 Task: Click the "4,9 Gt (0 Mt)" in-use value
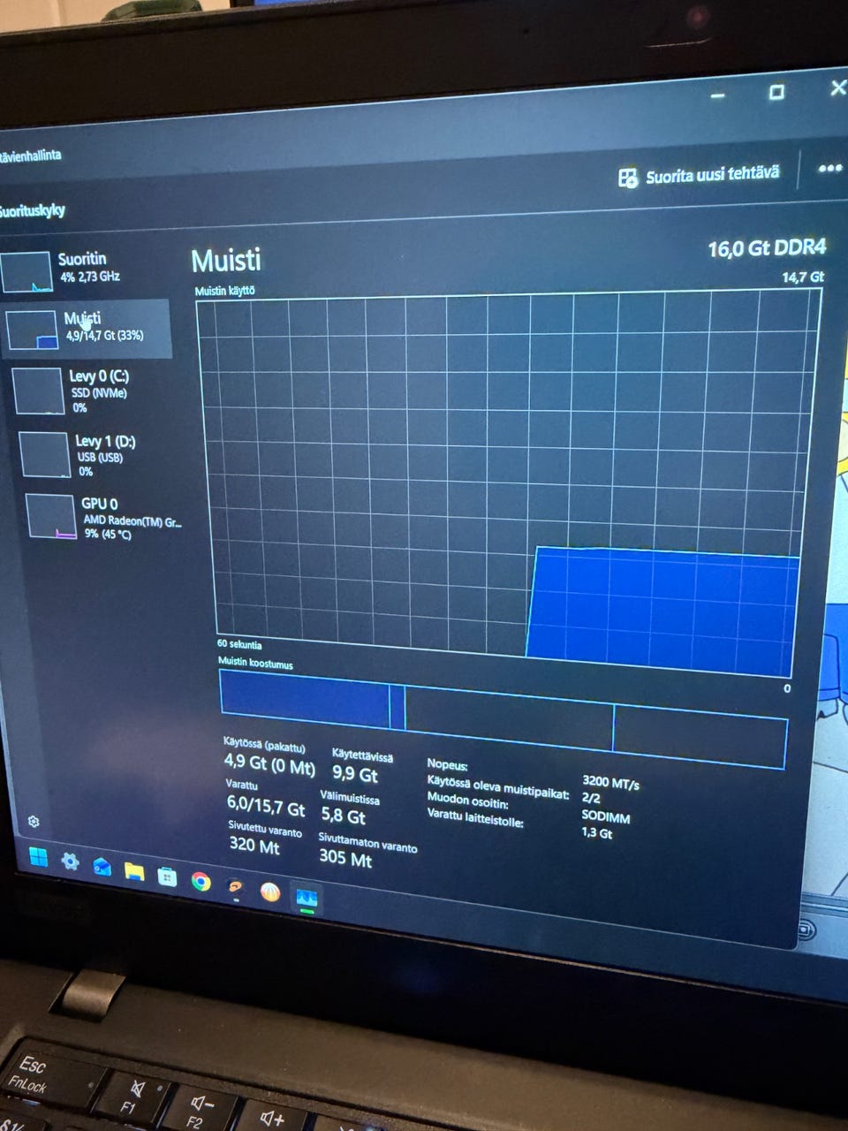pos(269,763)
